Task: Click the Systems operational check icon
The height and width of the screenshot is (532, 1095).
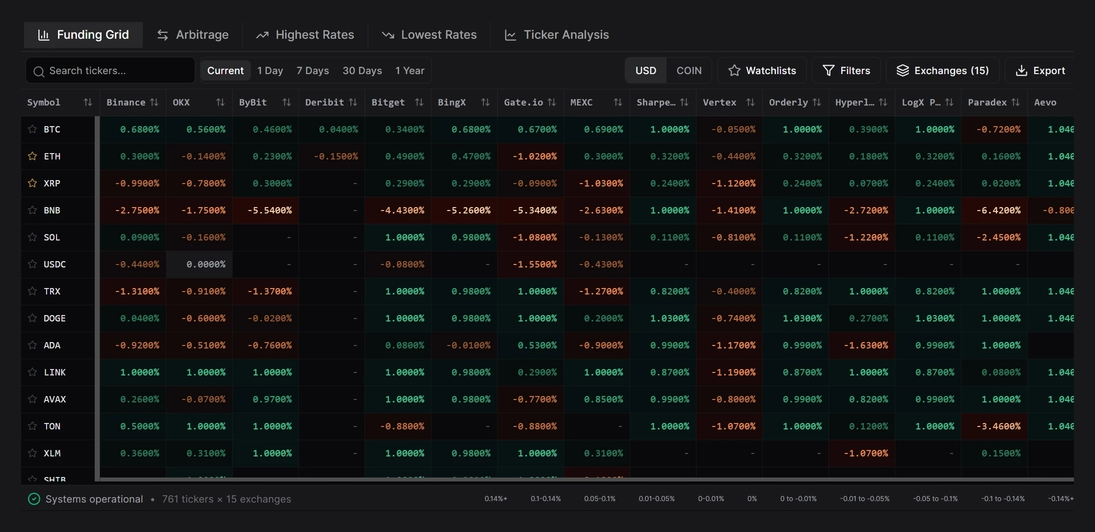Action: (34, 499)
